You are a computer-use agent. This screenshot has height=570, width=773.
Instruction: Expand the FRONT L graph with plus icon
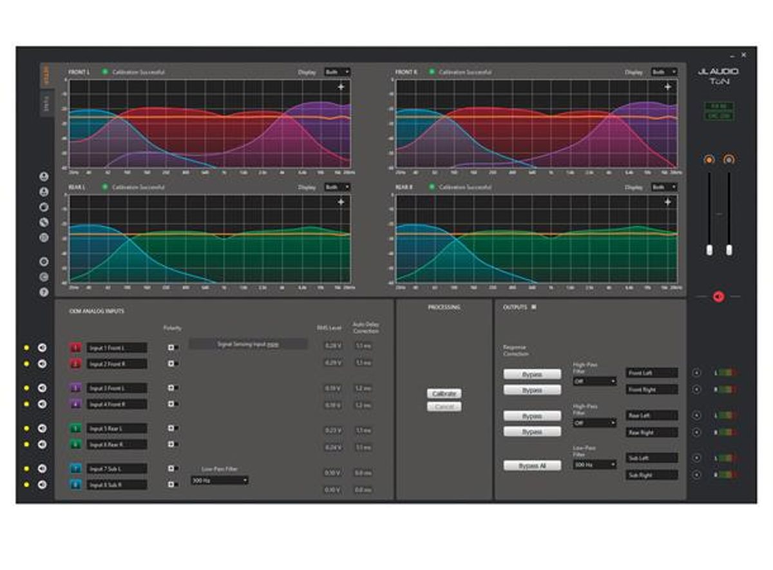pos(341,86)
